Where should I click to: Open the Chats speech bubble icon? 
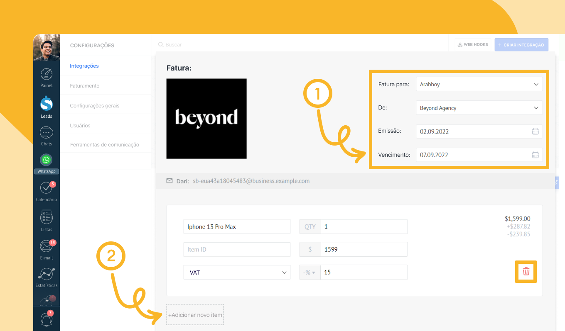[x=47, y=134]
